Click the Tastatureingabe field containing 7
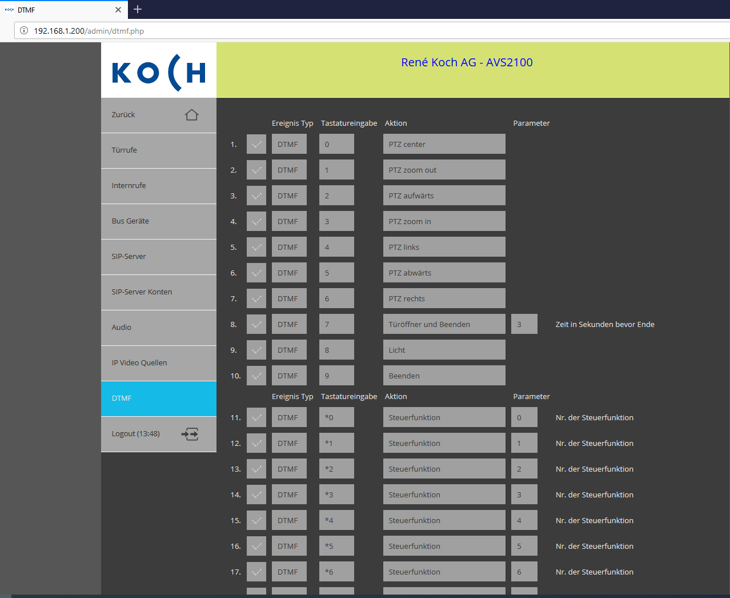730x598 pixels. 336,324
